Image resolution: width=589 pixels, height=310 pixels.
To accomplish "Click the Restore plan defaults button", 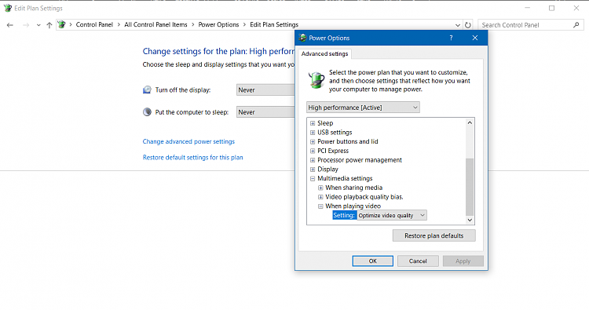I will tap(434, 235).
